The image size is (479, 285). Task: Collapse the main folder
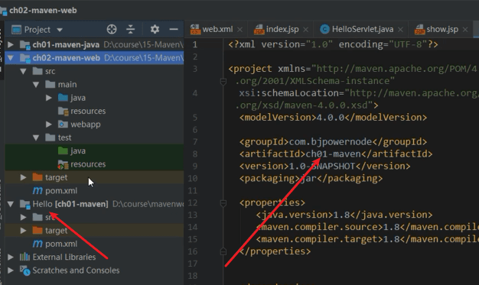pos(36,85)
